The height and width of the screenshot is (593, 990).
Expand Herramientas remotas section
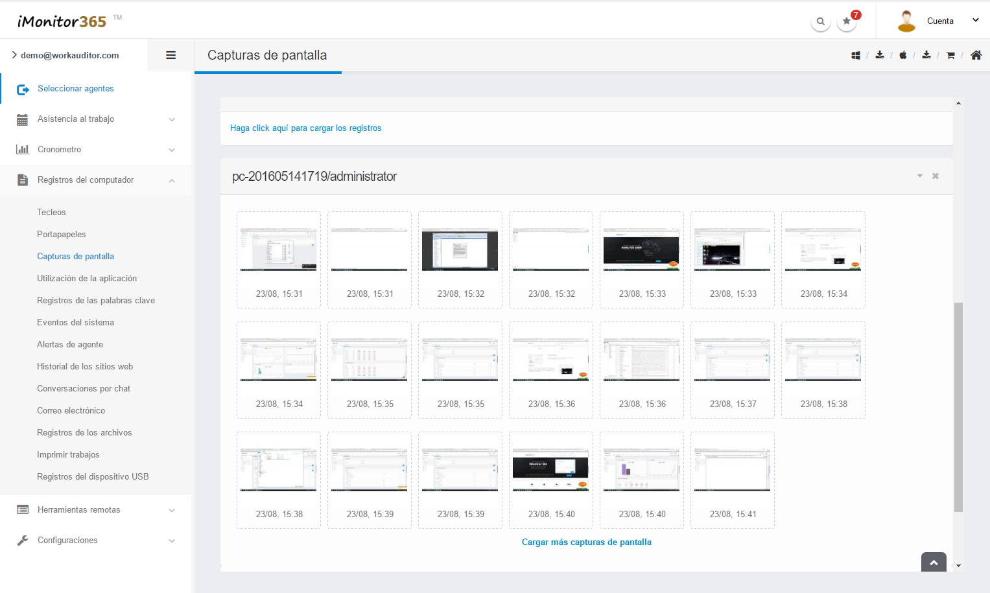pyautogui.click(x=96, y=510)
